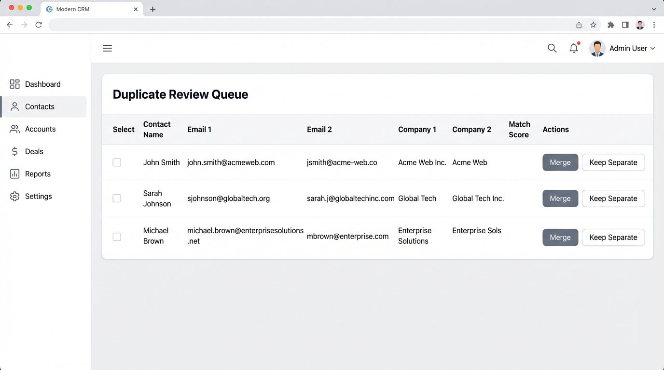Click the notification bell icon
This screenshot has height=370, width=664.
[573, 48]
